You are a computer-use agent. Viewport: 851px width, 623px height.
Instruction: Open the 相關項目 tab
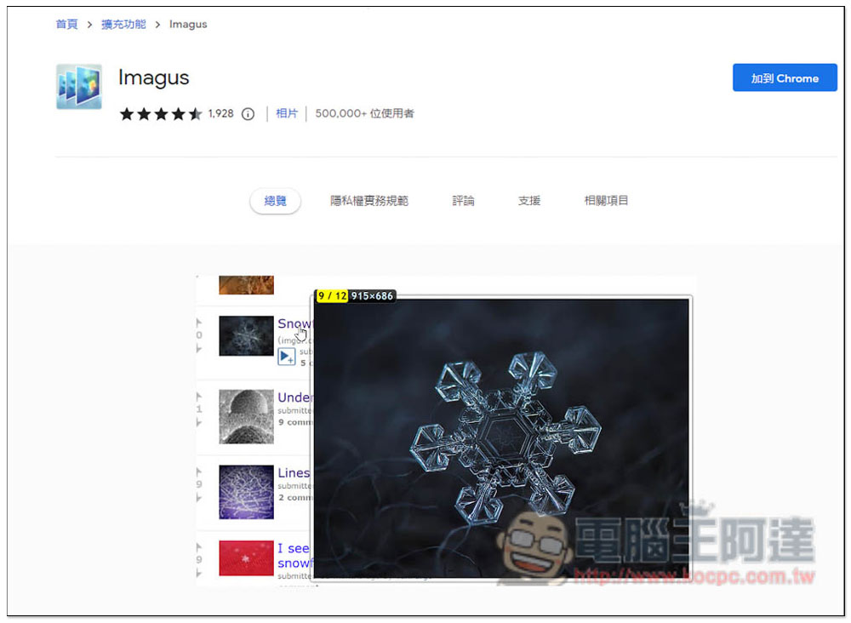click(606, 201)
